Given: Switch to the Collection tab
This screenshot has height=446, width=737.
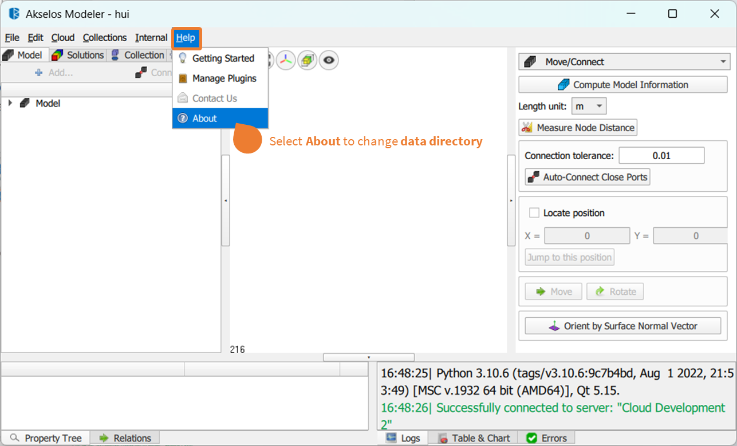Looking at the screenshot, I should click(137, 55).
